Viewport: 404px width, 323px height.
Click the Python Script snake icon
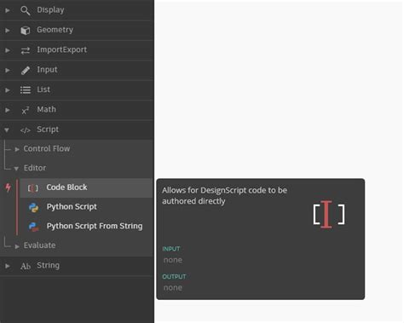[33, 207]
